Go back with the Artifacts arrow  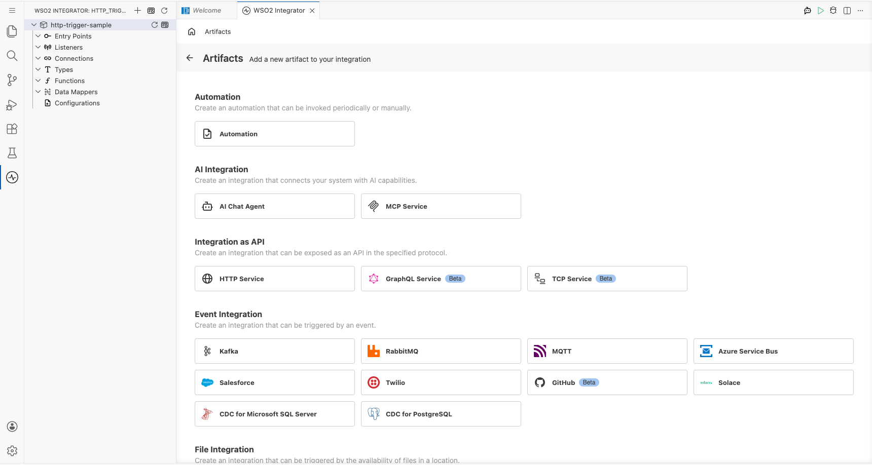point(190,58)
